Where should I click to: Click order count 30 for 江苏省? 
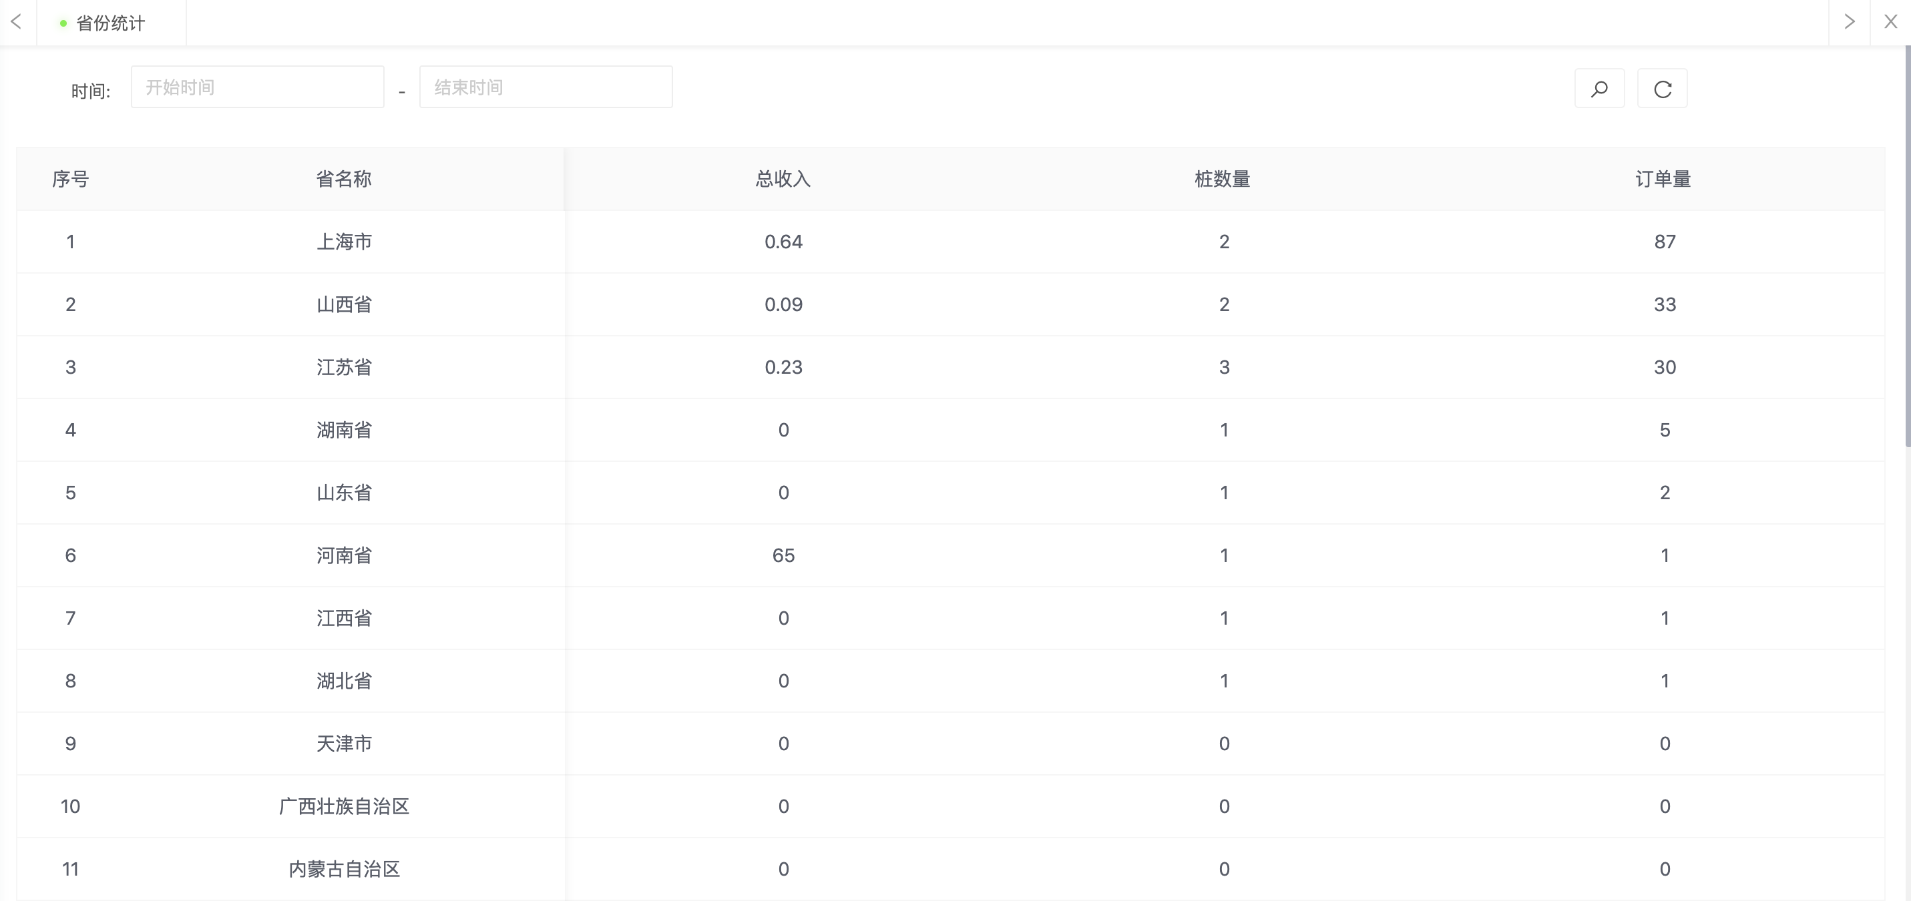[x=1665, y=368]
